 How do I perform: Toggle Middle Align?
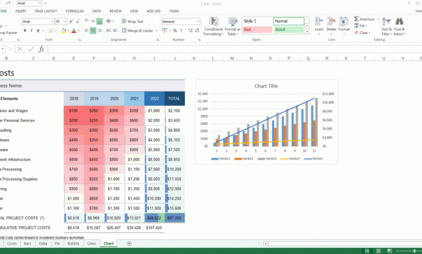click(93, 21)
